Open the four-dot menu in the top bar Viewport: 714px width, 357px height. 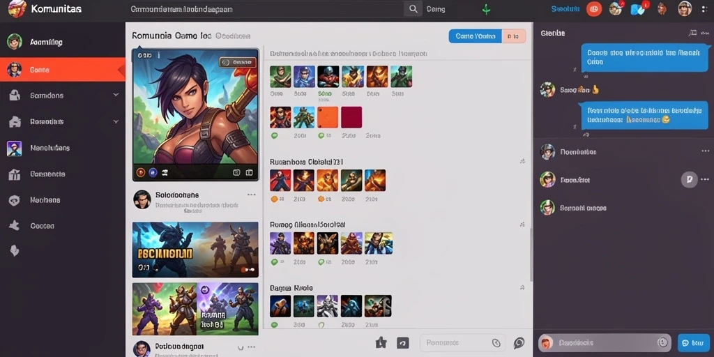pyautogui.click(x=704, y=8)
